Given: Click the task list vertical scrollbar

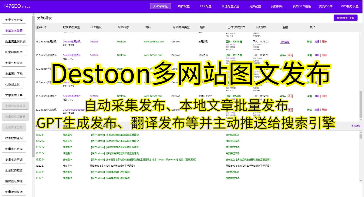Looking at the screenshot, I should click(361, 105).
